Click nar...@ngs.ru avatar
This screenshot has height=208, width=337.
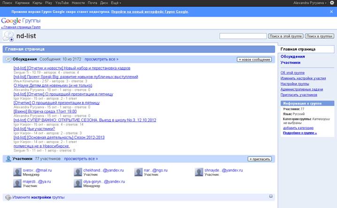(138, 172)
